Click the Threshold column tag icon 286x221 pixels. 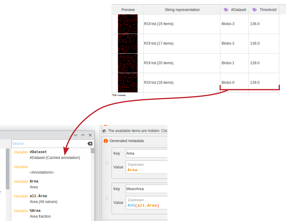[254, 10]
